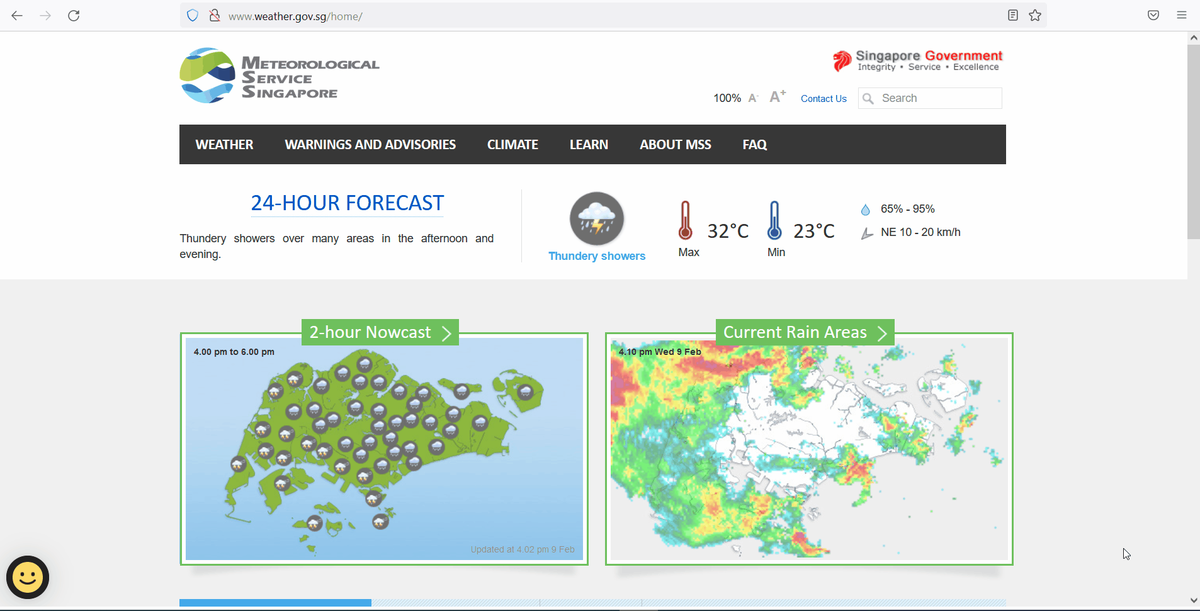Toggle reader view in the address bar
This screenshot has height=611, width=1200.
pyautogui.click(x=1013, y=15)
